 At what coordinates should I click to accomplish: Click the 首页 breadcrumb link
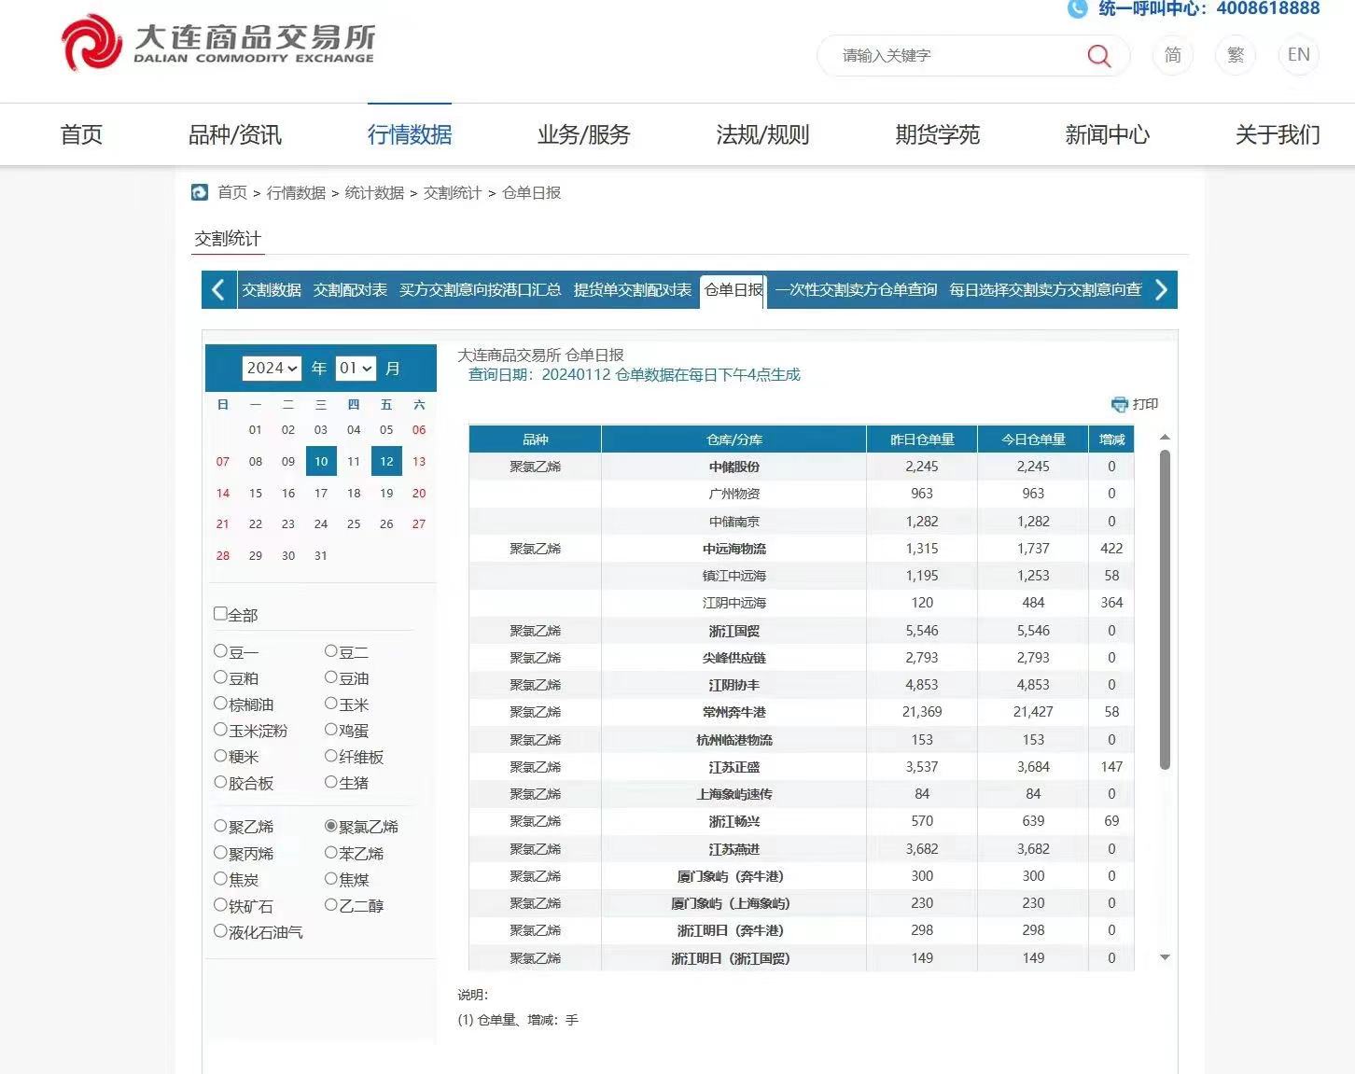pos(232,192)
